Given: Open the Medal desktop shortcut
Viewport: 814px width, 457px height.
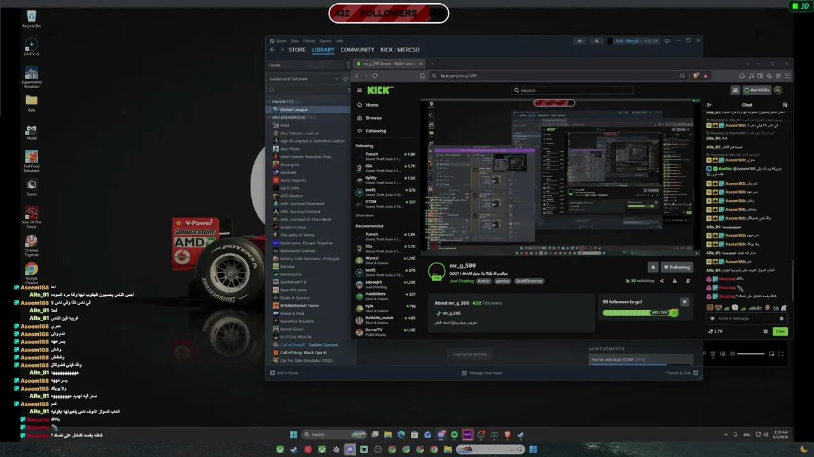Looking at the screenshot, I should pyautogui.click(x=31, y=133).
